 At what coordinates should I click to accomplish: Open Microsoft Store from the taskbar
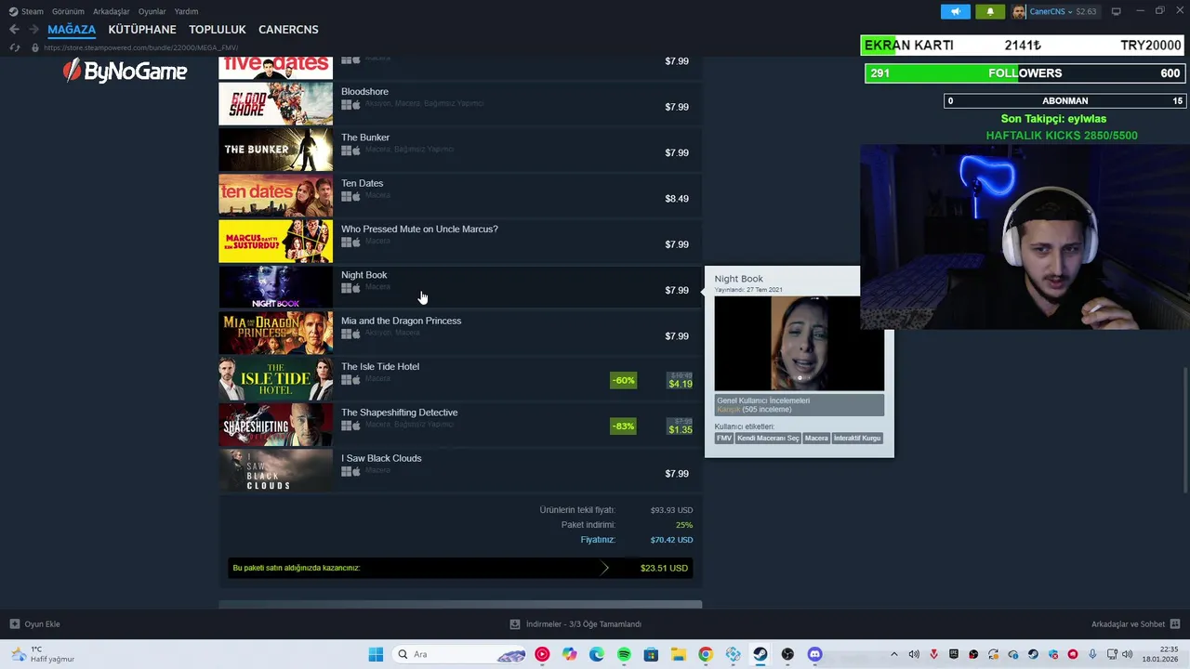[651, 654]
